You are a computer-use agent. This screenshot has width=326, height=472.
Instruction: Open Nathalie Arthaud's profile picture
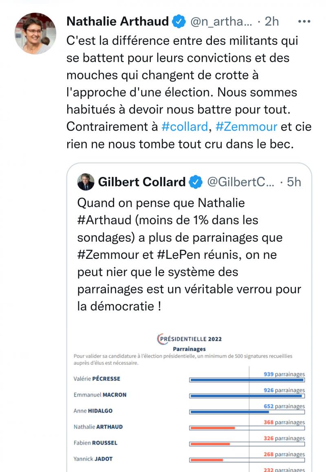tap(35, 33)
